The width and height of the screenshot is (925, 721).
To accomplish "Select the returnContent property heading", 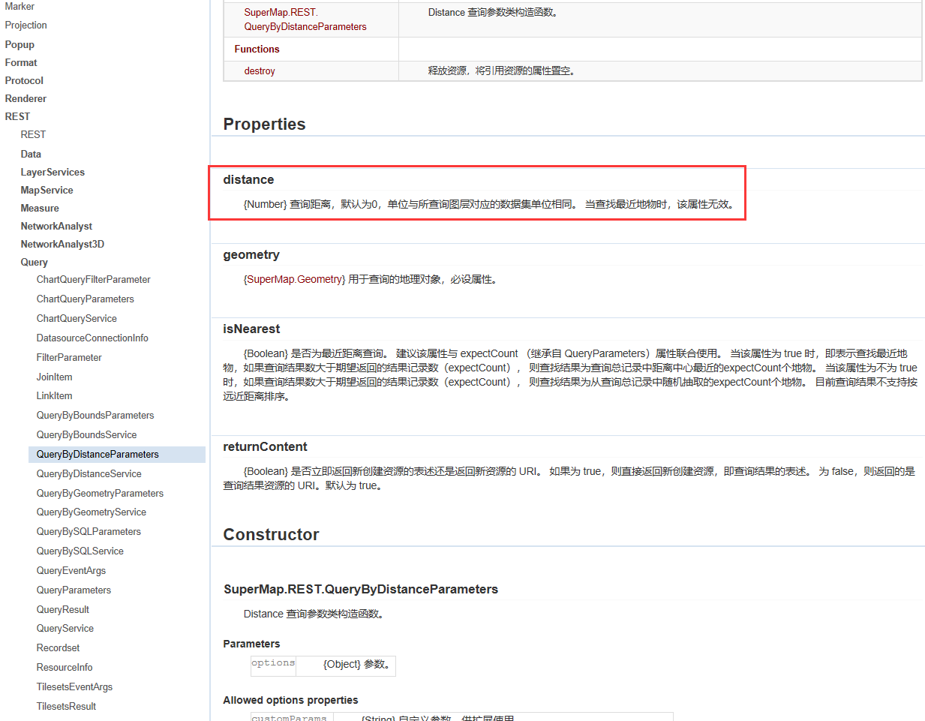I will coord(265,446).
